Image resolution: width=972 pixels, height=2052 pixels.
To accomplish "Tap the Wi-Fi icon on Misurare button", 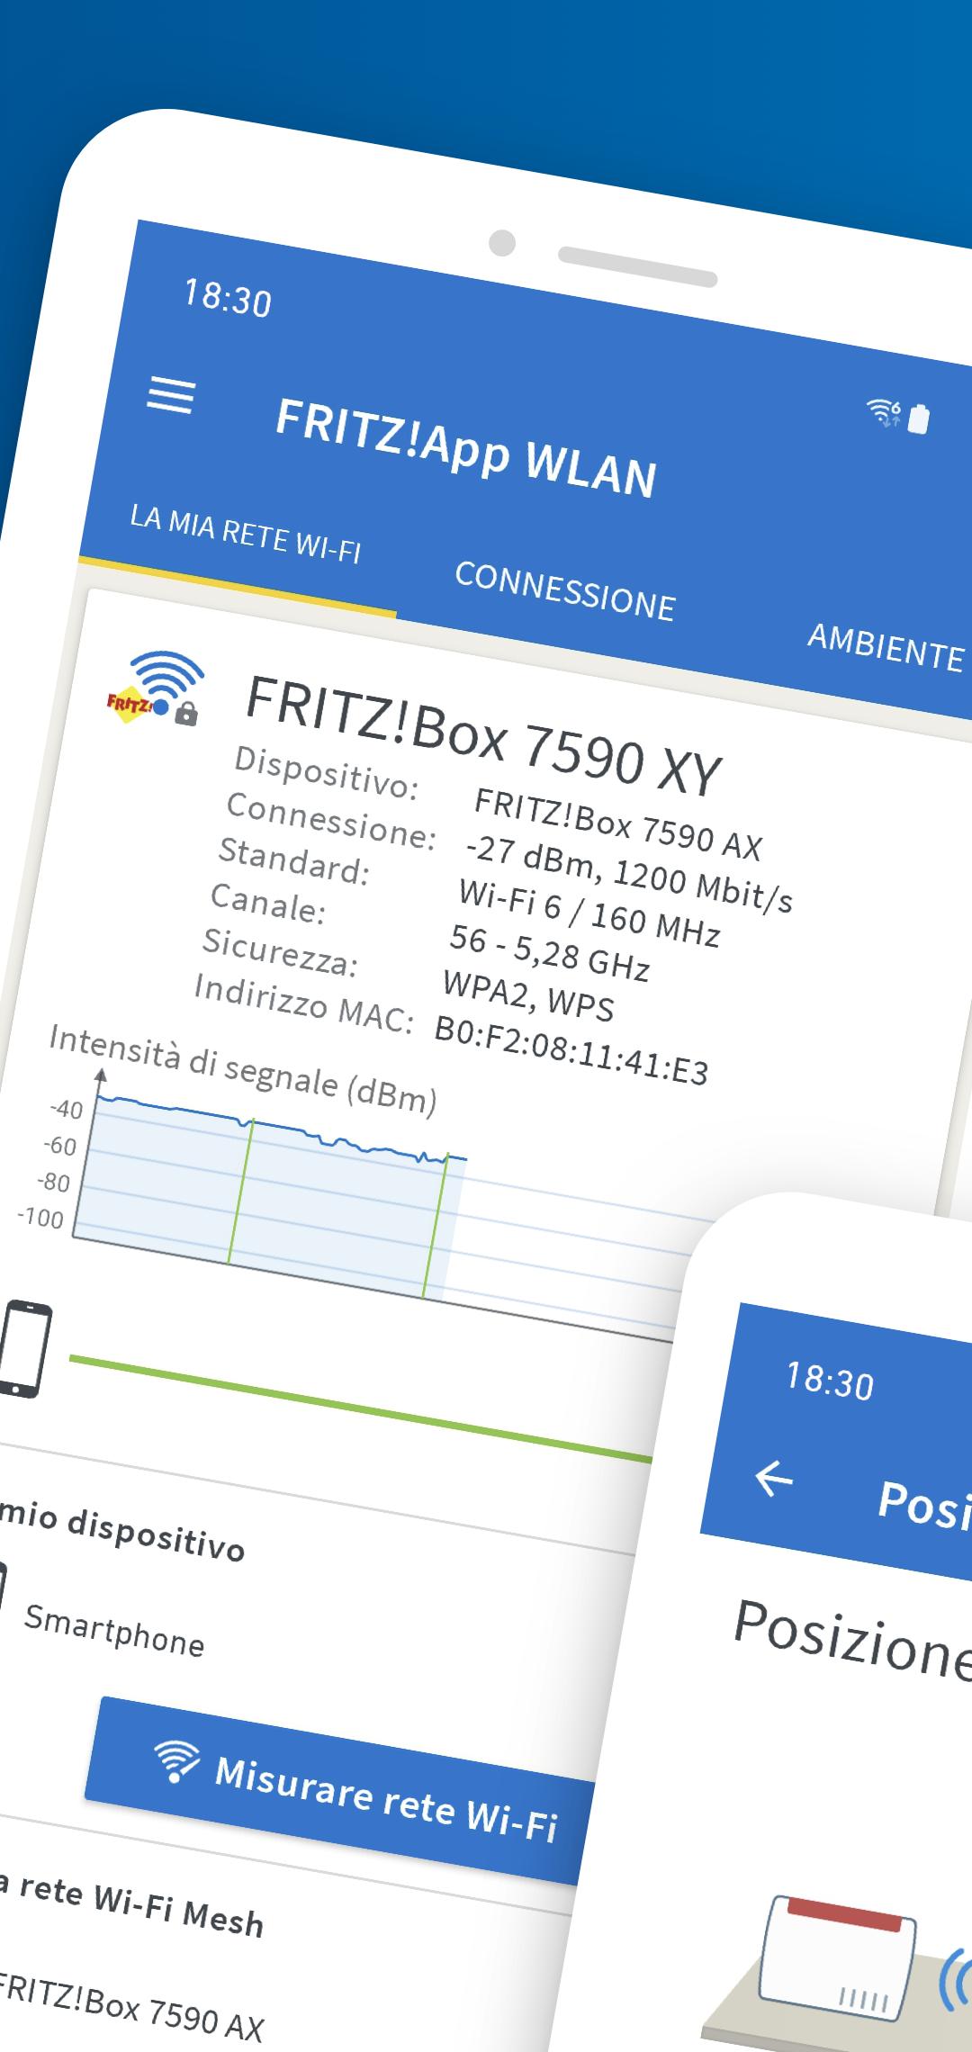I will click(177, 1759).
